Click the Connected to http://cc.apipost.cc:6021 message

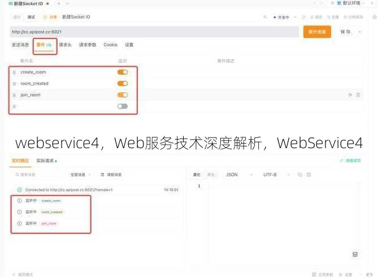coord(69,190)
